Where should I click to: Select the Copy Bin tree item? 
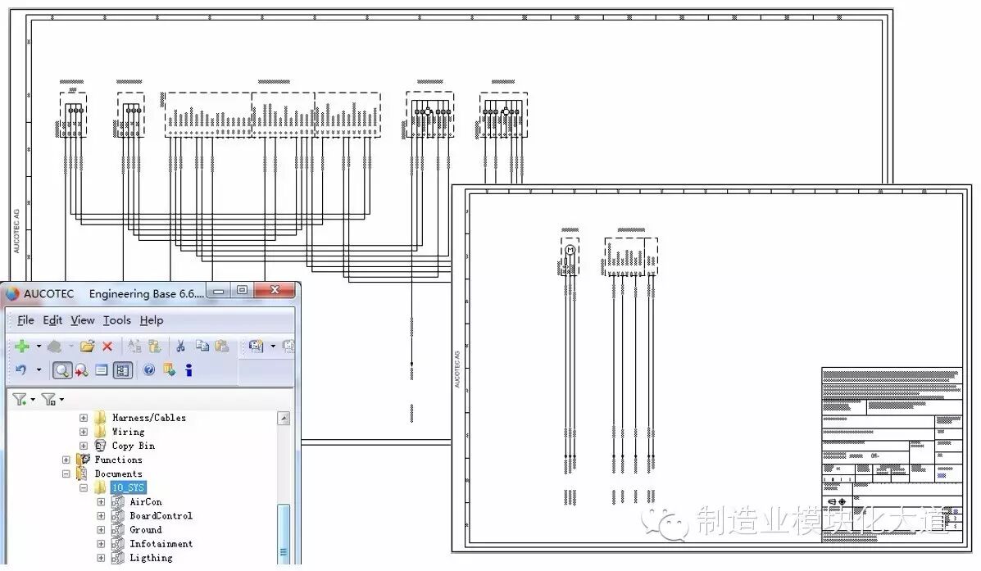(134, 446)
